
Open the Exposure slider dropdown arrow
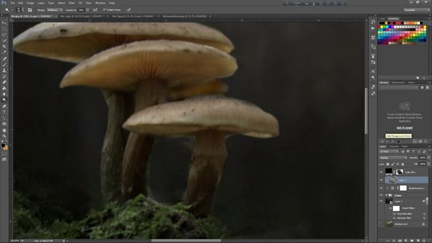(87, 10)
